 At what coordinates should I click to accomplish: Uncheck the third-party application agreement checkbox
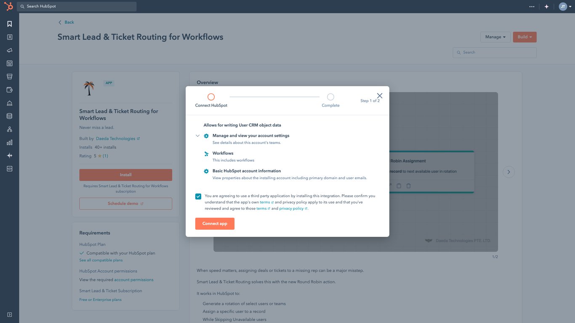(x=198, y=196)
